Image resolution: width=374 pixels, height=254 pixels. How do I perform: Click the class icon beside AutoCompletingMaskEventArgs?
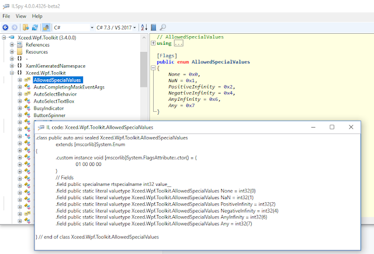coord(27,87)
